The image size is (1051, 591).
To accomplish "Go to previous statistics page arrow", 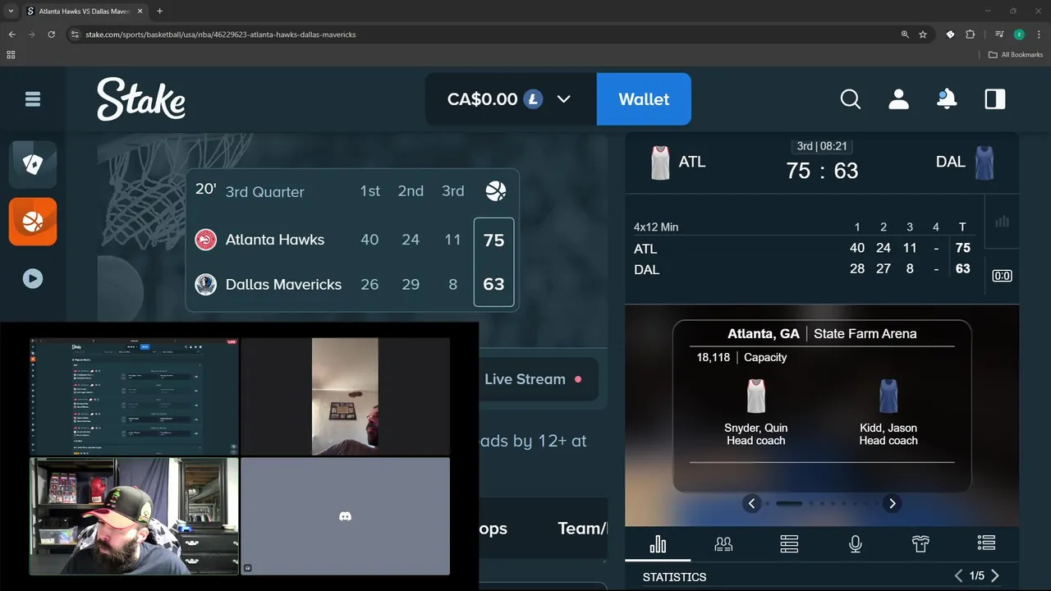I will point(958,576).
